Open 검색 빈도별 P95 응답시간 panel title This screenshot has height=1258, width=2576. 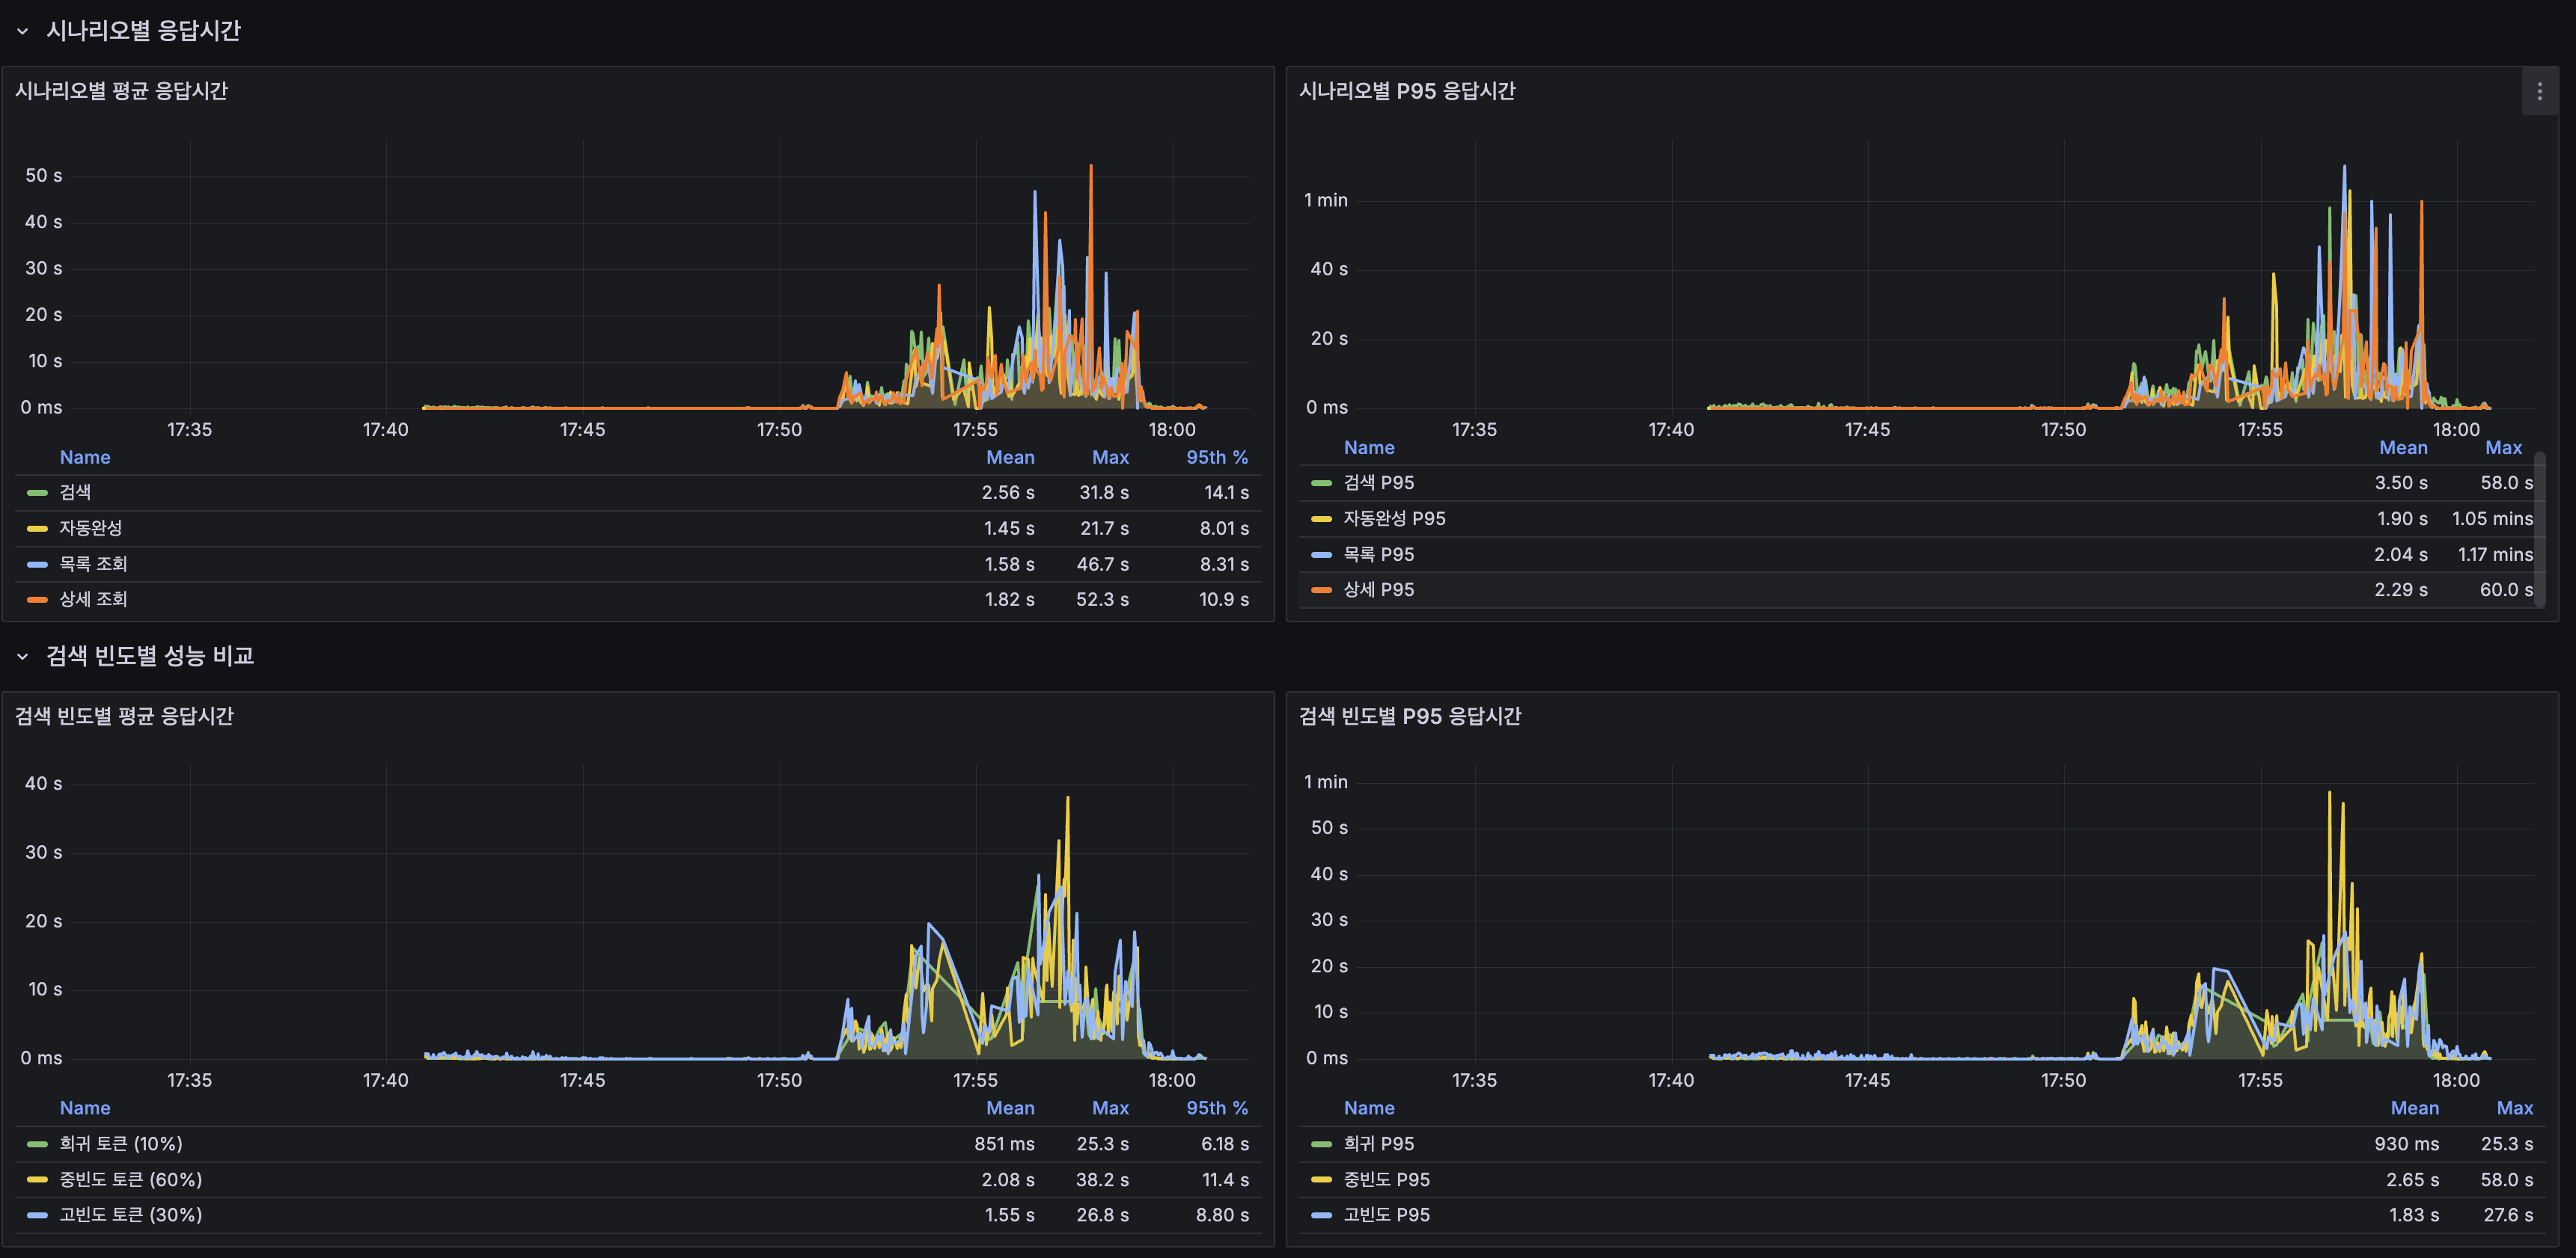pyautogui.click(x=1409, y=716)
